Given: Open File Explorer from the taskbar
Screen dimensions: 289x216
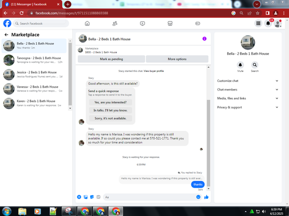Looking at the screenshot, I should click(x=23, y=211).
